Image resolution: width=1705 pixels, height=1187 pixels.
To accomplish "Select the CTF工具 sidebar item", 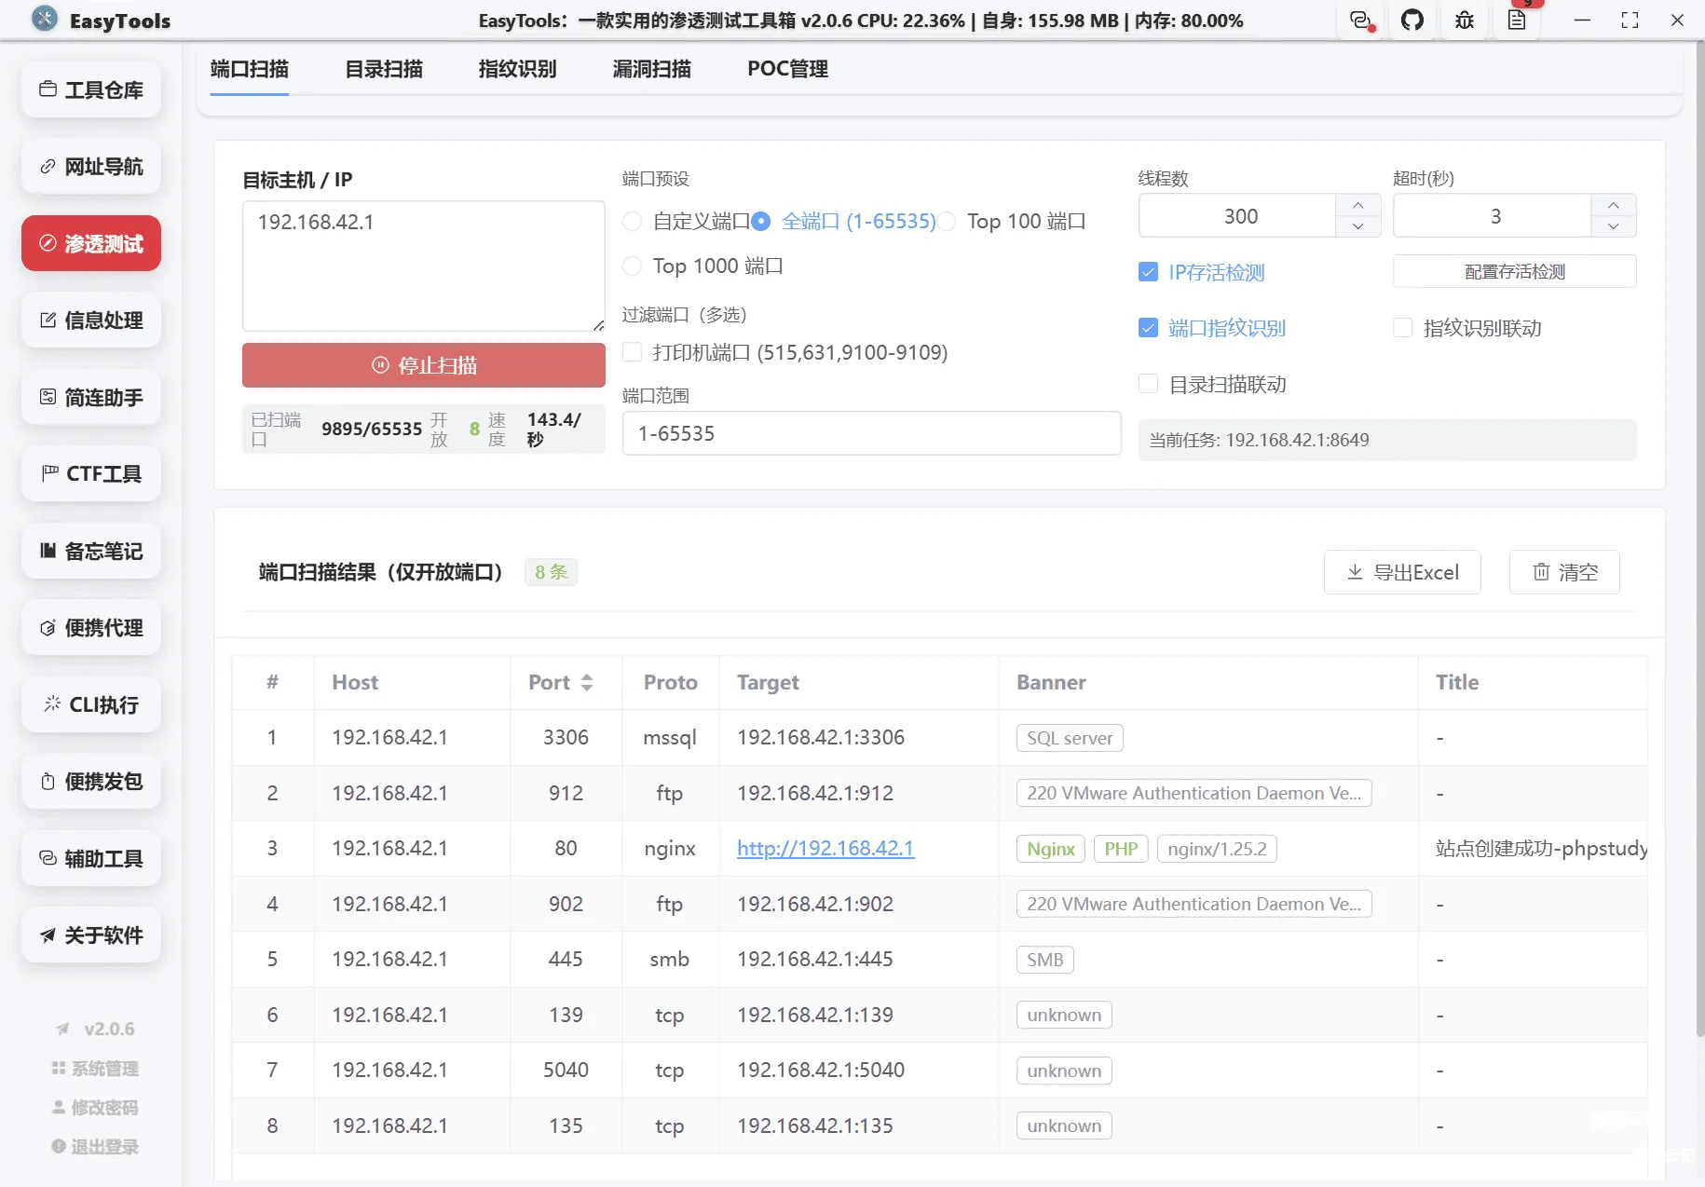I will (90, 473).
